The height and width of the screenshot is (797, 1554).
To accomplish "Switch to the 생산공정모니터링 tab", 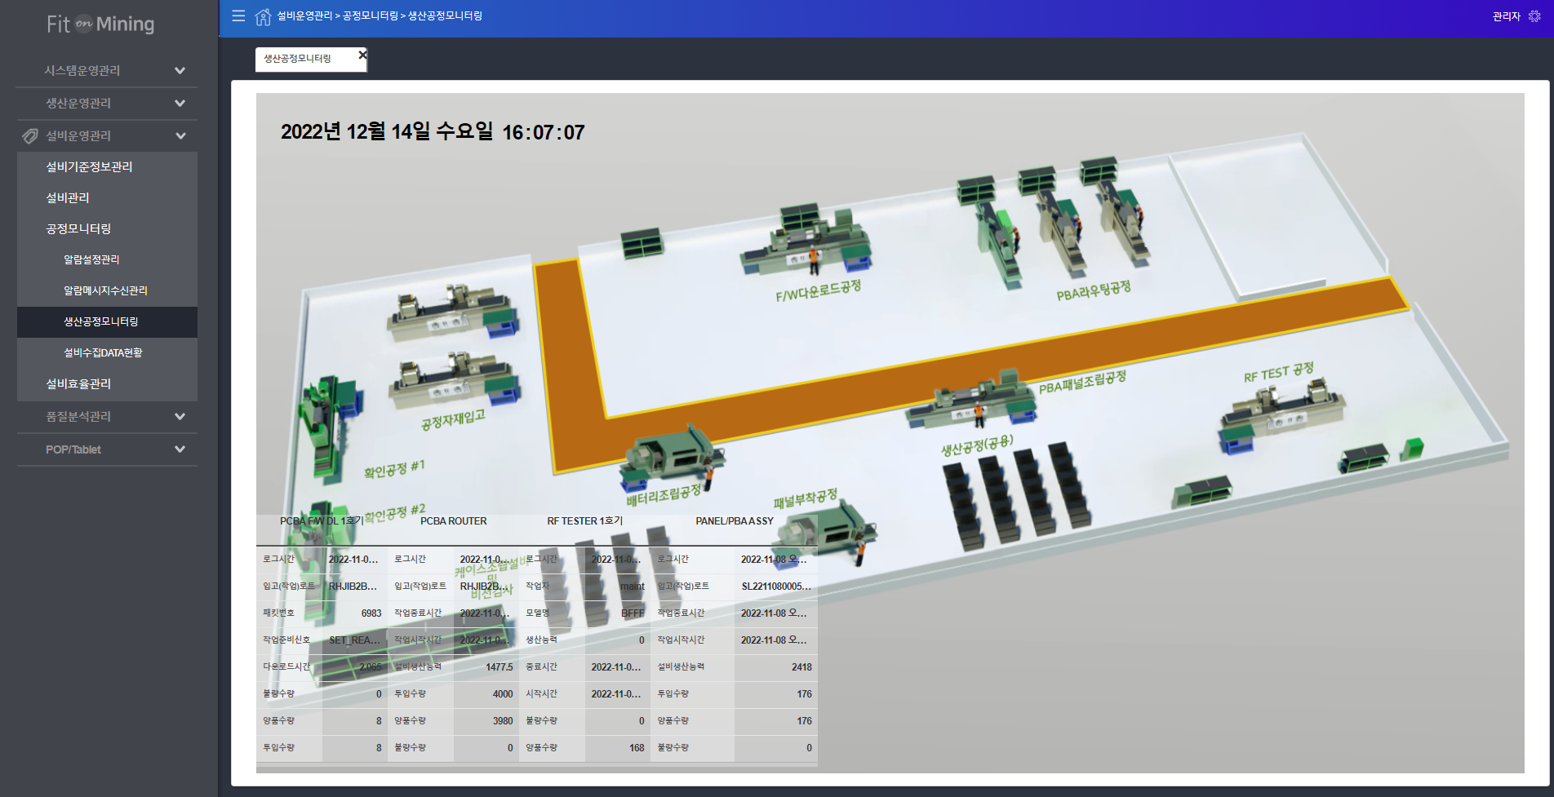I will point(298,59).
